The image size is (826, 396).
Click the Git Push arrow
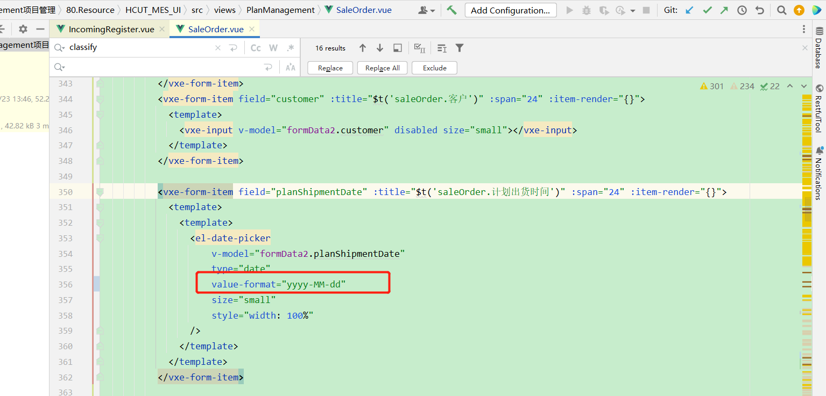pos(724,10)
